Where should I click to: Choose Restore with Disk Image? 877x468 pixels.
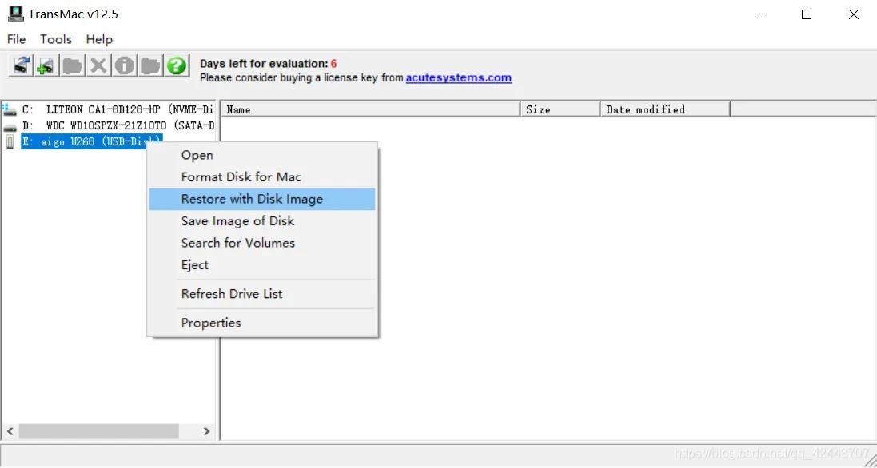[x=262, y=200]
